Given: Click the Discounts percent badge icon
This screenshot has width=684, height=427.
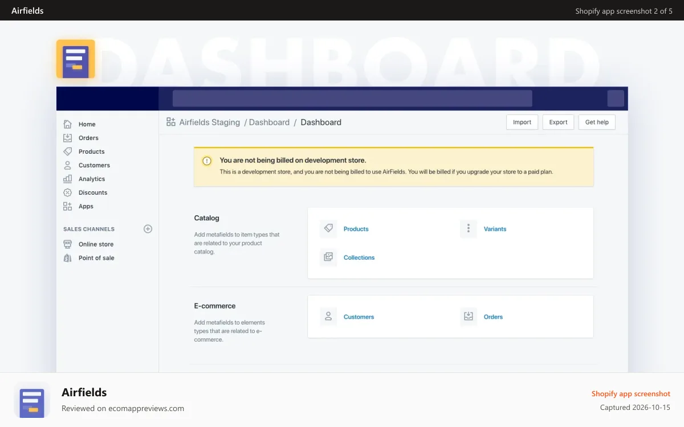Looking at the screenshot, I should point(67,192).
